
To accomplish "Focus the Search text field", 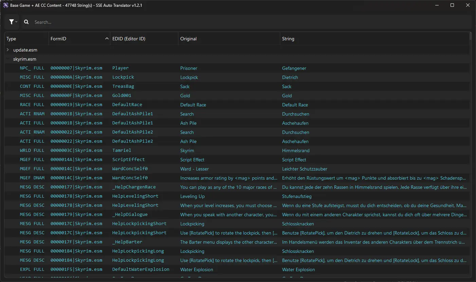I will tap(251, 22).
